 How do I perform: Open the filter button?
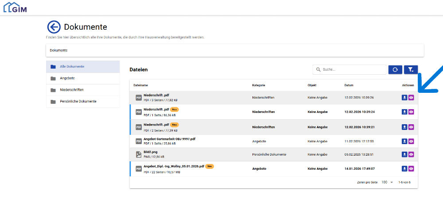coord(411,70)
